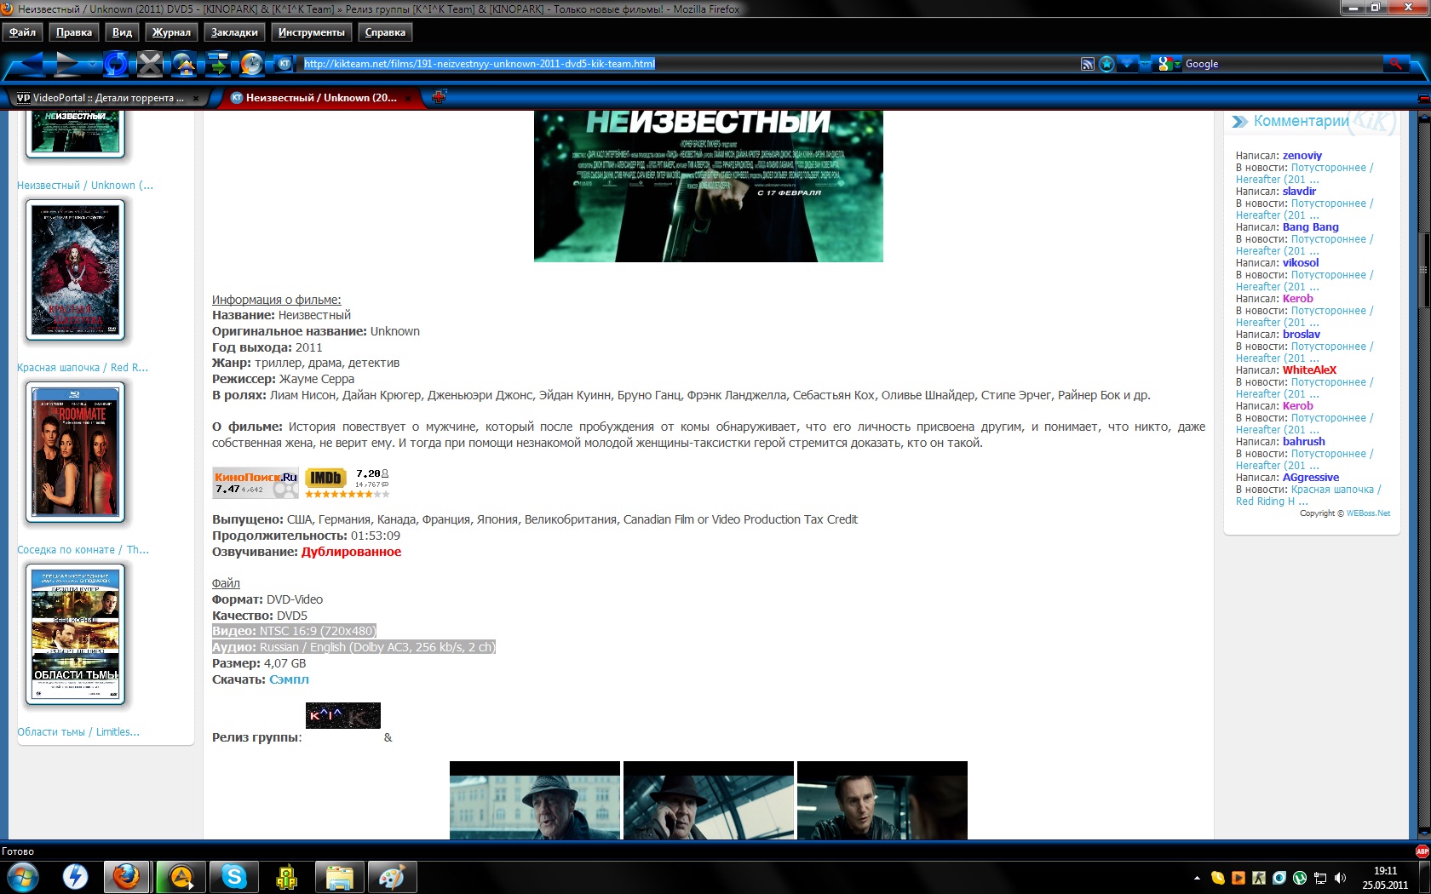This screenshot has height=894, width=1431.
Task: Open AIMP player from the taskbar
Action: click(x=181, y=876)
